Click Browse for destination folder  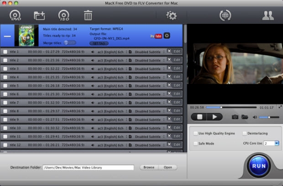[149, 167]
